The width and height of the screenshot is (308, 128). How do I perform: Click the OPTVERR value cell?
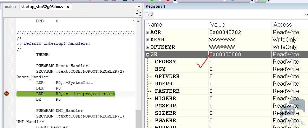(240, 76)
